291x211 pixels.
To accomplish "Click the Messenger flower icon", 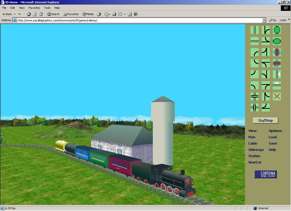I will [136, 14].
